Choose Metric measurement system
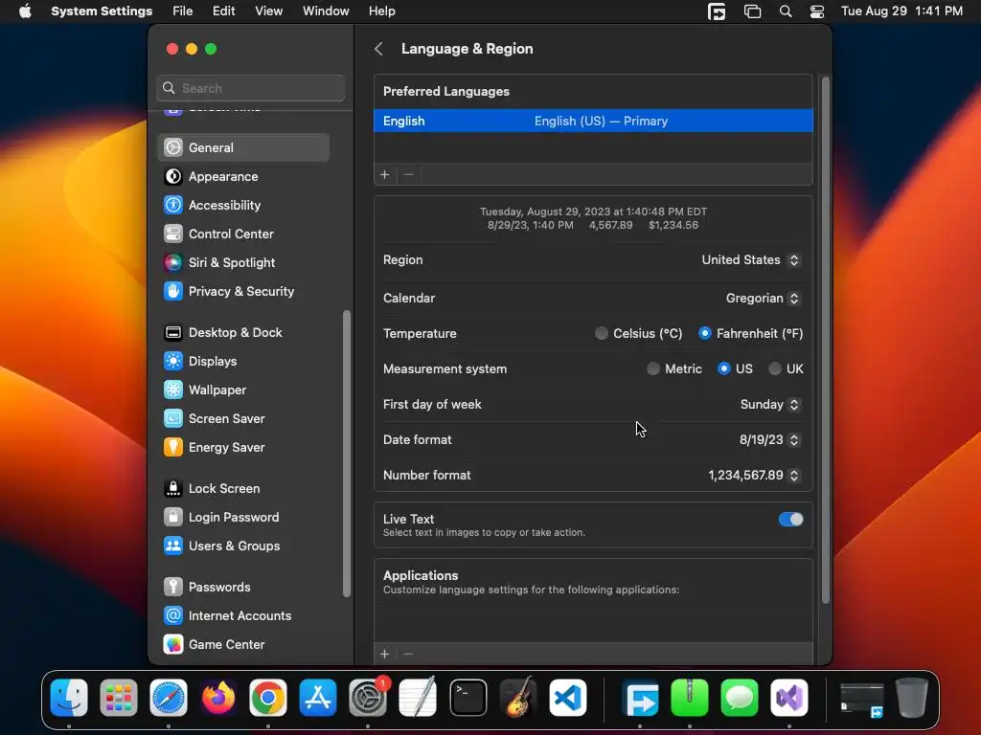The width and height of the screenshot is (981, 735). click(653, 368)
